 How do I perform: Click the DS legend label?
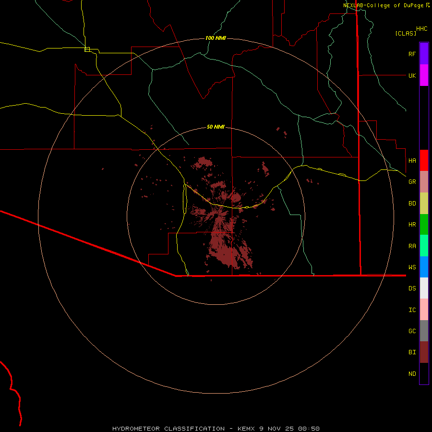[x=412, y=288]
